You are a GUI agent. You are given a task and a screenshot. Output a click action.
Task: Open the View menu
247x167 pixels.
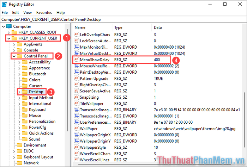[28, 13]
